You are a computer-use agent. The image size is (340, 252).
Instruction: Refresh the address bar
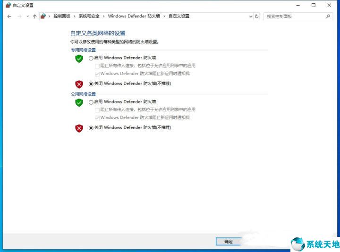[257, 17]
